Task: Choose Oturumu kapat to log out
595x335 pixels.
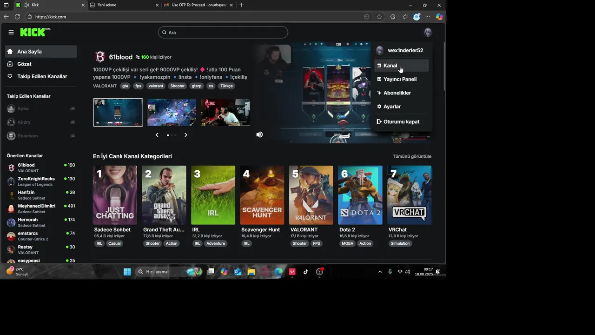Action: [401, 121]
